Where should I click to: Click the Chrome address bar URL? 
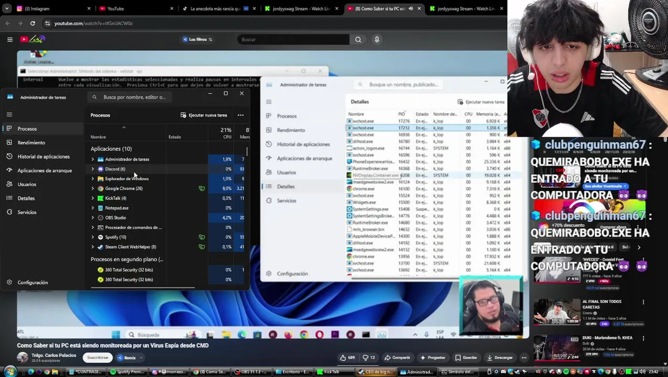point(93,23)
